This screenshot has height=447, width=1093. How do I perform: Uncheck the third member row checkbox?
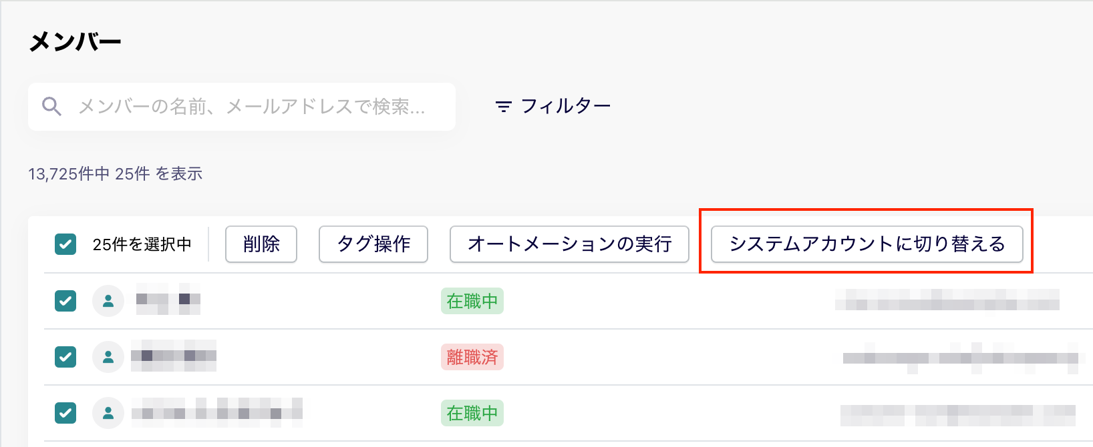click(65, 413)
